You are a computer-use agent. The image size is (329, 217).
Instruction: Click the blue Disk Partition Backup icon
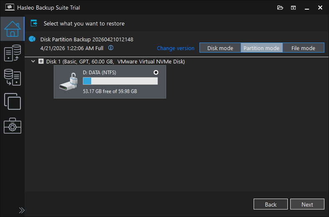click(x=32, y=39)
